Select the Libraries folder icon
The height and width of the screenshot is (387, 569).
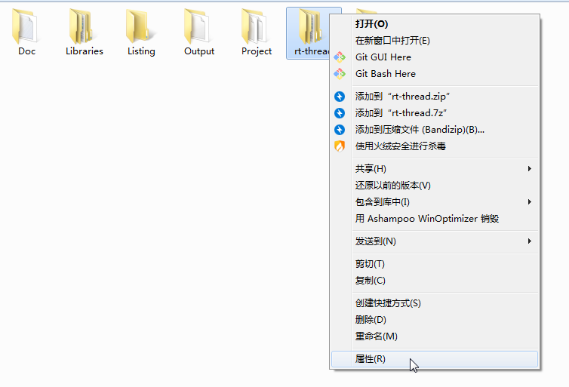pos(82,26)
